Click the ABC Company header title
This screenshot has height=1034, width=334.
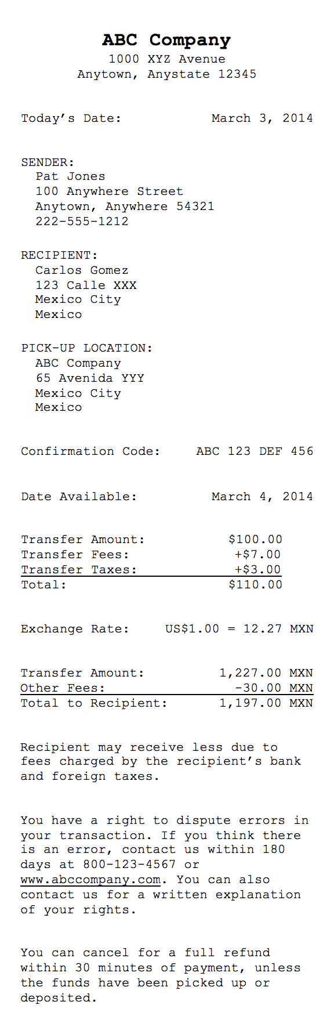coord(166,40)
